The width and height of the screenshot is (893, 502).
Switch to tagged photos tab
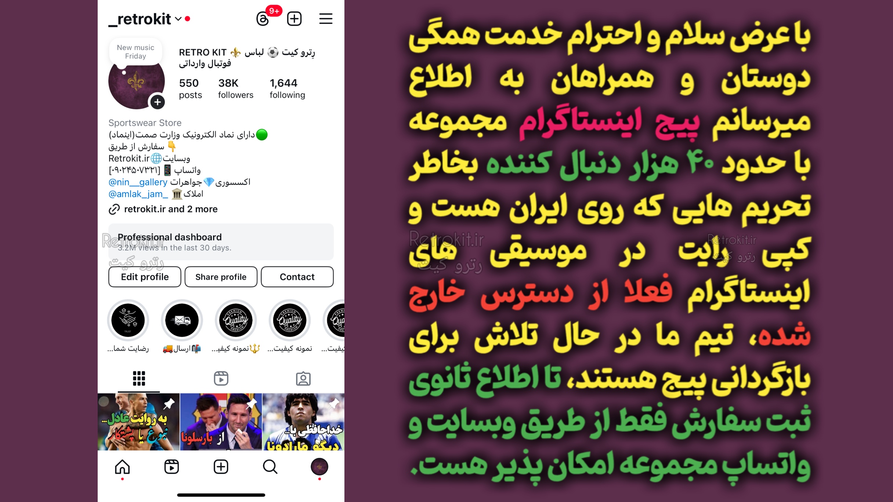point(303,378)
